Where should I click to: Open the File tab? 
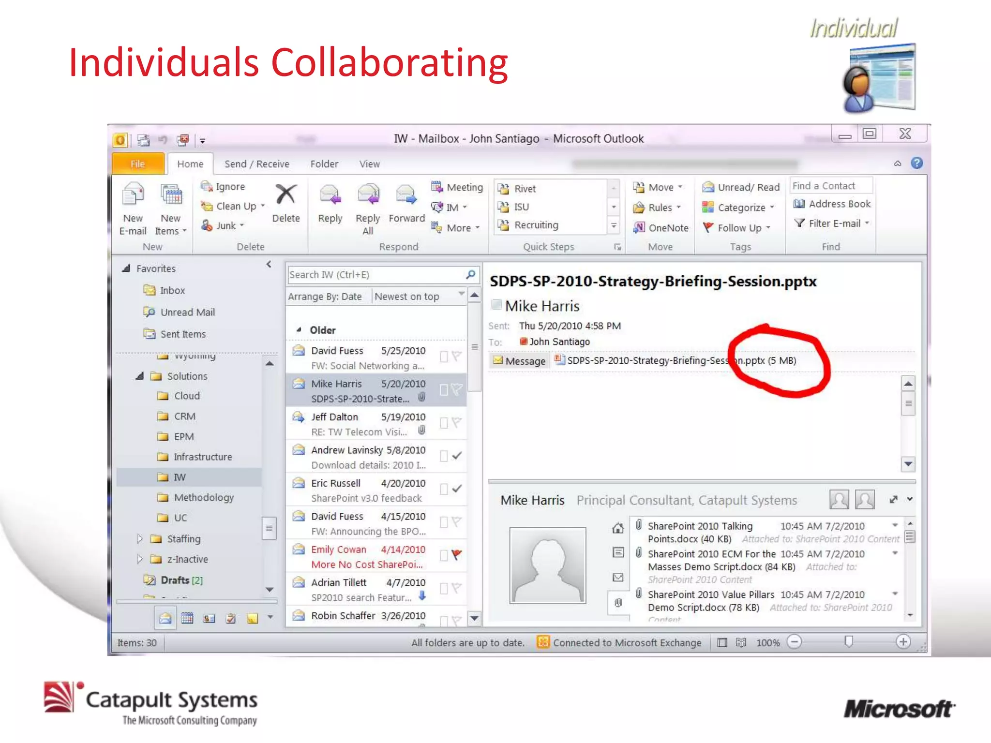tap(138, 164)
